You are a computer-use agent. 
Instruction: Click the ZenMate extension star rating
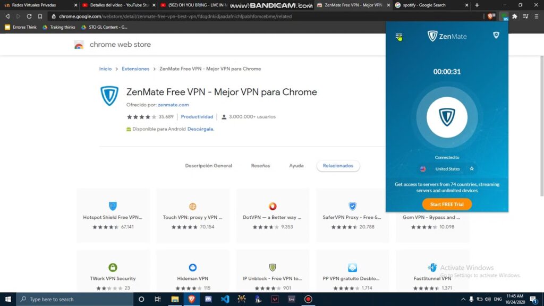(x=141, y=117)
